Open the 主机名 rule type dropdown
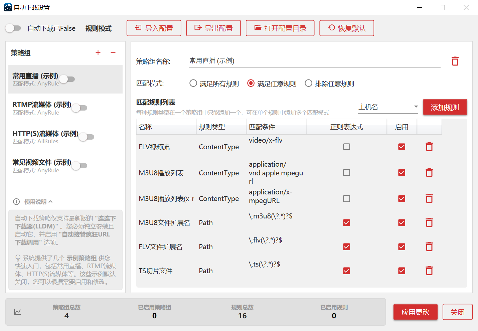Viewport: 478px width, 331px height. click(388, 107)
